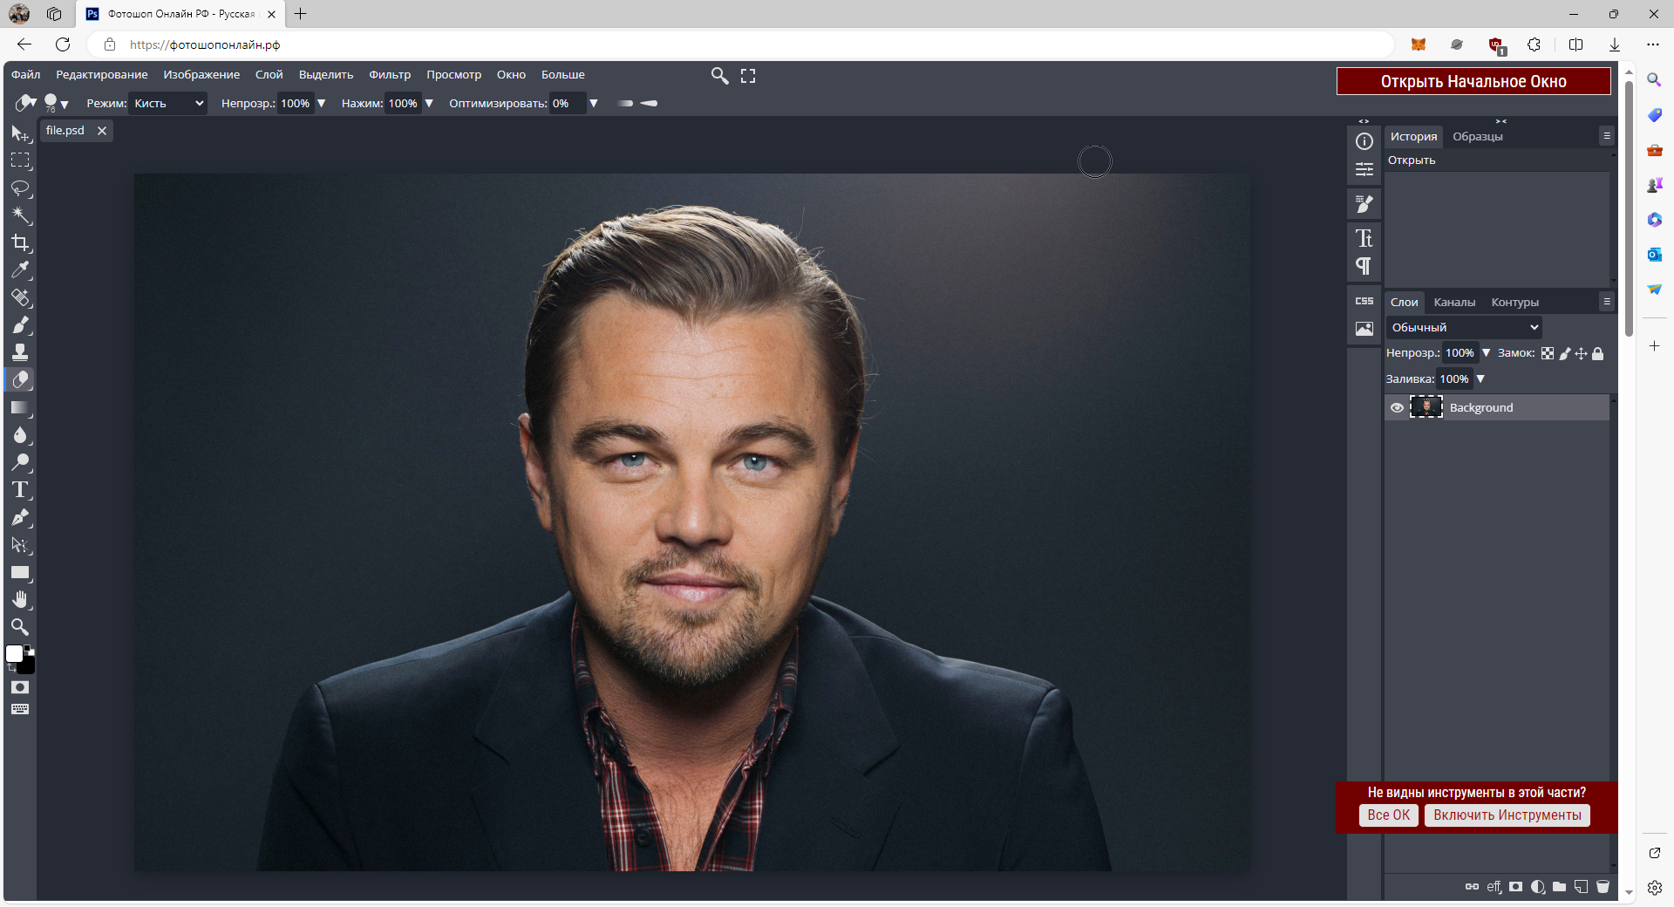The height and width of the screenshot is (907, 1674).
Task: Select the Crop tool
Action: pyautogui.click(x=21, y=243)
